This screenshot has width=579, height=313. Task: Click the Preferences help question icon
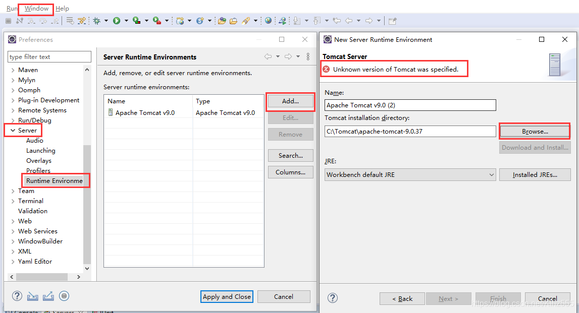17,296
